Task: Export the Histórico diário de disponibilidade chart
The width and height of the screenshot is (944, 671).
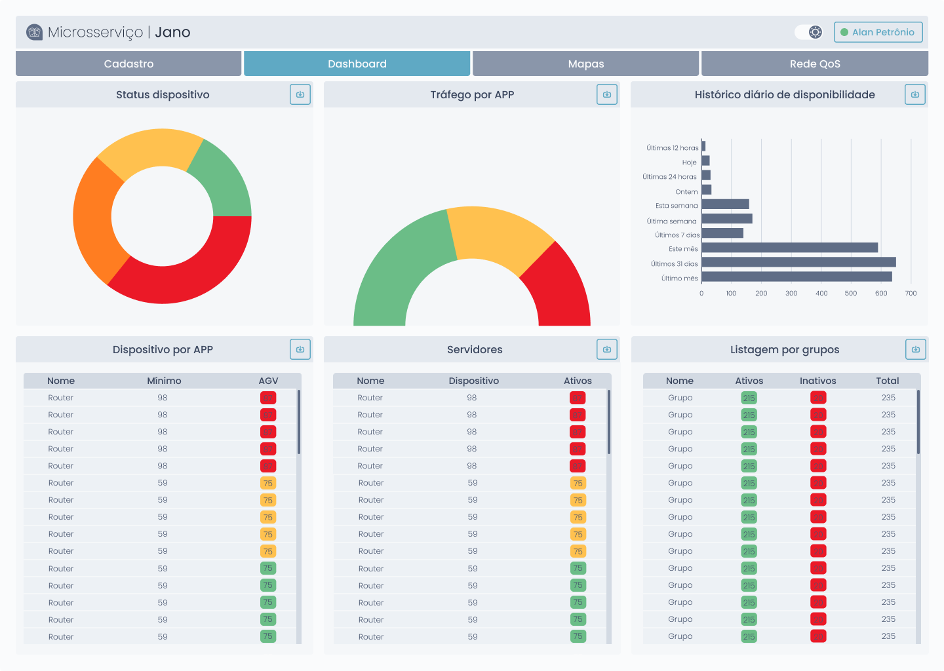Action: [915, 94]
